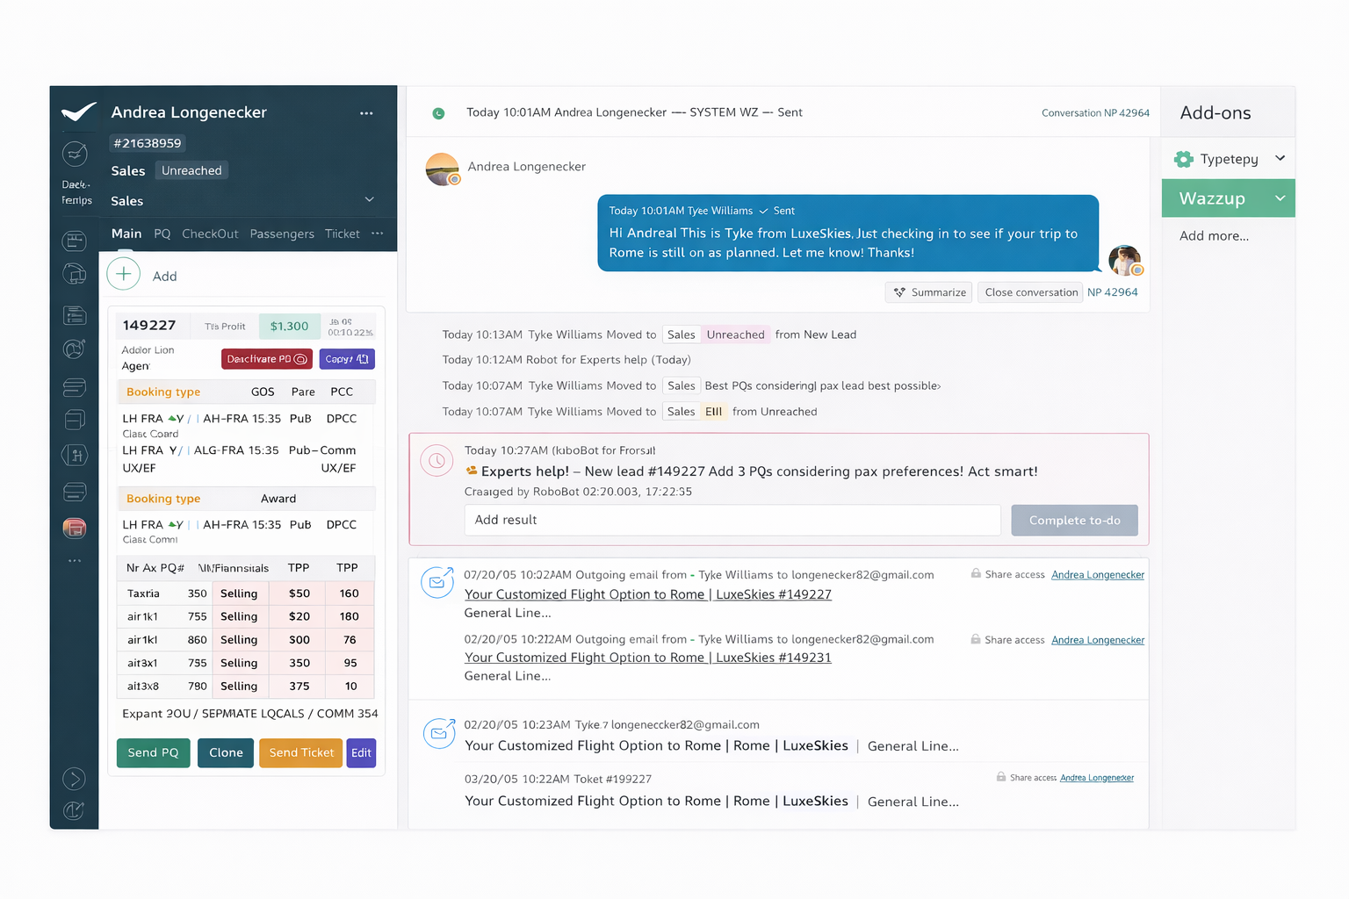The width and height of the screenshot is (1349, 899).
Task: Open three-dot menu beside Andrea Longenecker name
Action: tap(366, 113)
